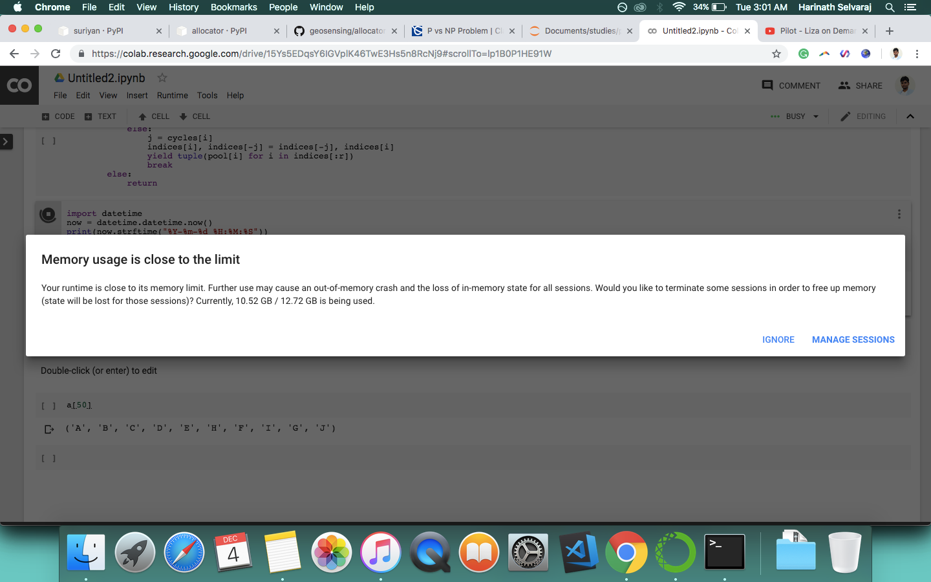Open System Preferences from the Dock

click(528, 552)
